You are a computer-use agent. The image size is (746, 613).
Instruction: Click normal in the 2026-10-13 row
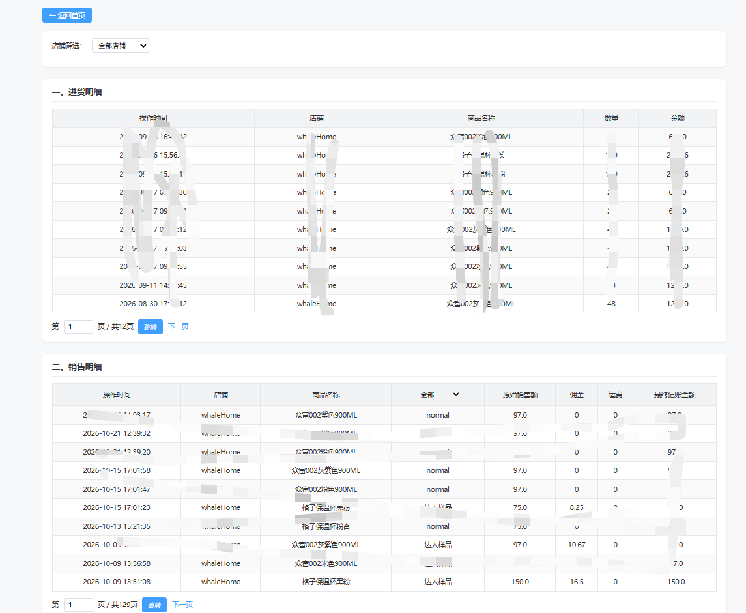[x=438, y=526]
